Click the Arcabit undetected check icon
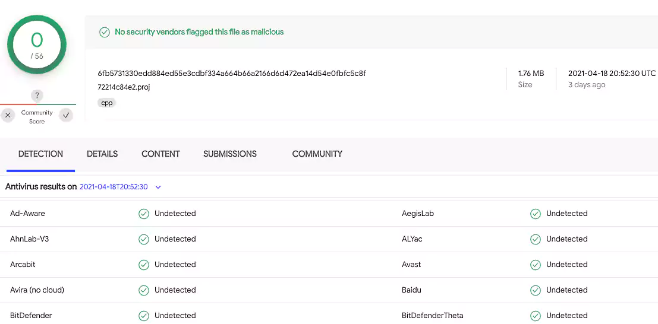The image size is (658, 324). click(144, 265)
